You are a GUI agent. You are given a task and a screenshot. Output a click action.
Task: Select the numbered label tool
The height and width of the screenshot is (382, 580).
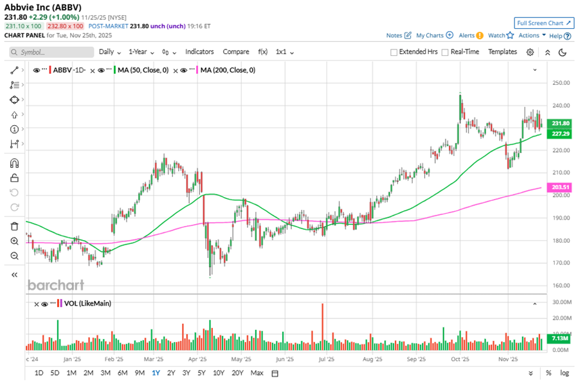(14, 129)
